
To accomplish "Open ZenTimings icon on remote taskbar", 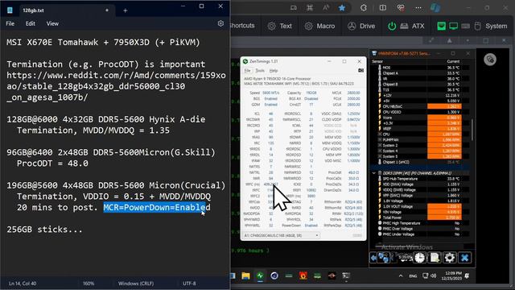I will pyautogui.click(x=260, y=275).
